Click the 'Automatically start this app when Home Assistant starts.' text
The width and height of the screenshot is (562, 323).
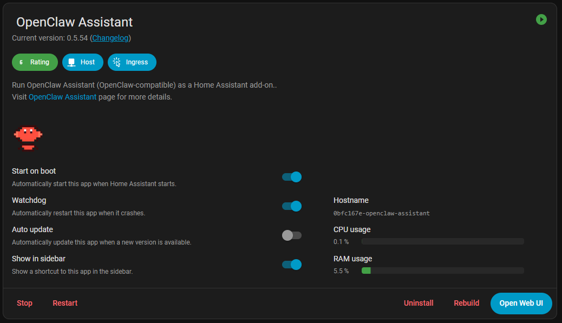94,184
